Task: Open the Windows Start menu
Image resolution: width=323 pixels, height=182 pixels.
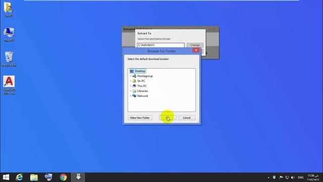Action: (6, 177)
